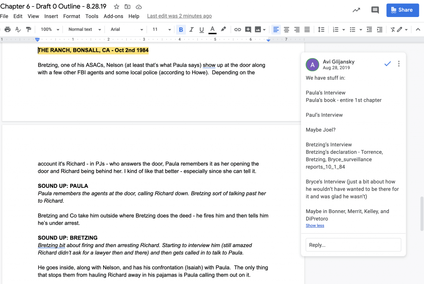Open the Insert menu
The width and height of the screenshot is (424, 284).
click(51, 16)
